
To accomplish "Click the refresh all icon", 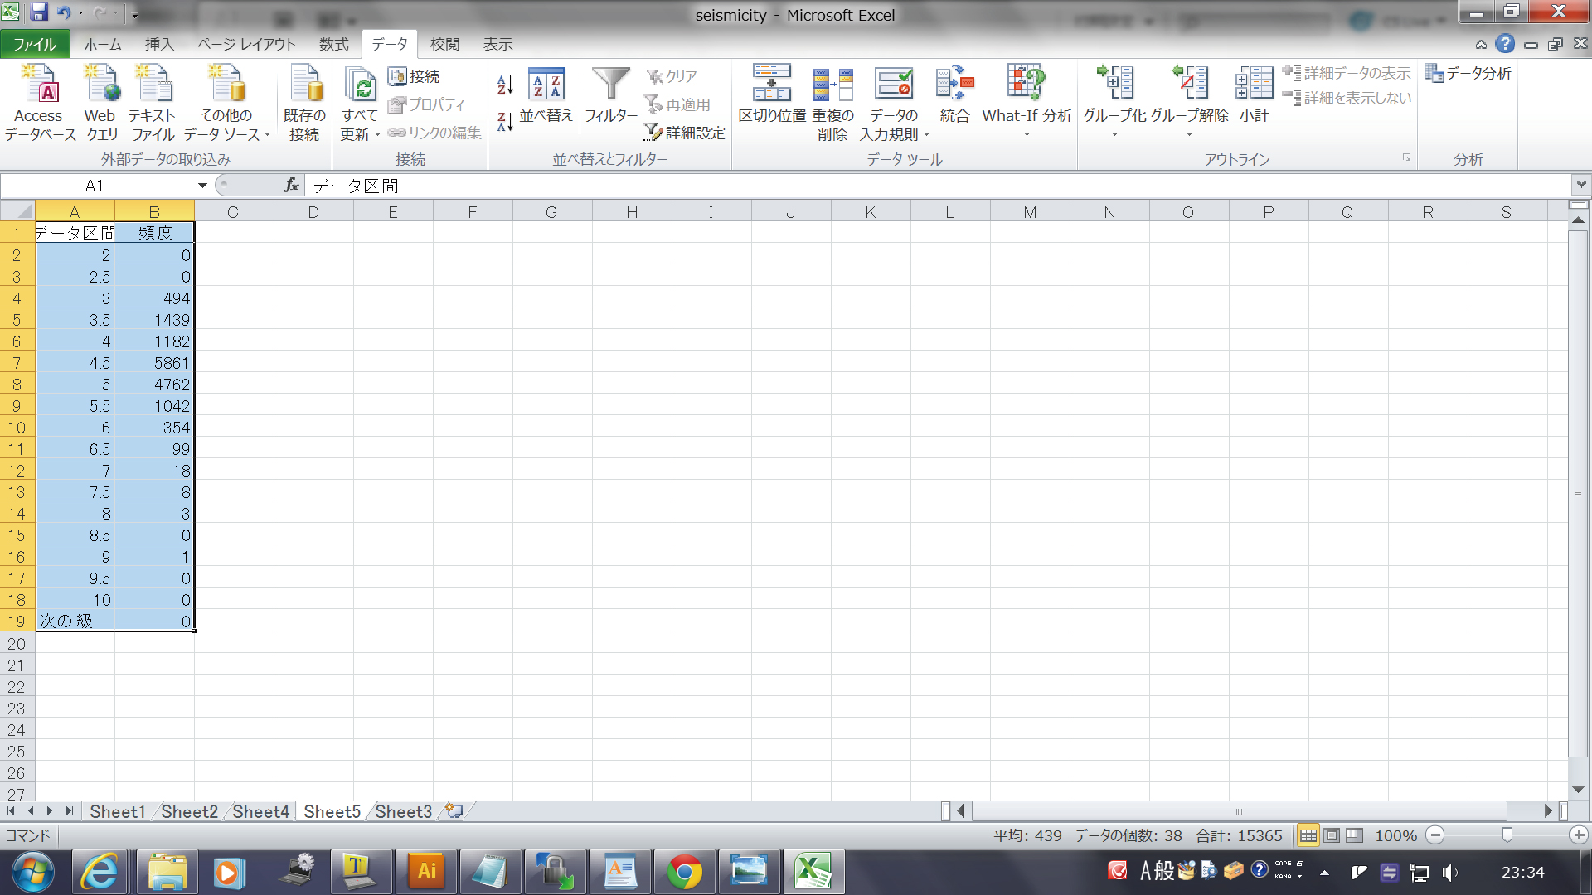I will [x=361, y=84].
